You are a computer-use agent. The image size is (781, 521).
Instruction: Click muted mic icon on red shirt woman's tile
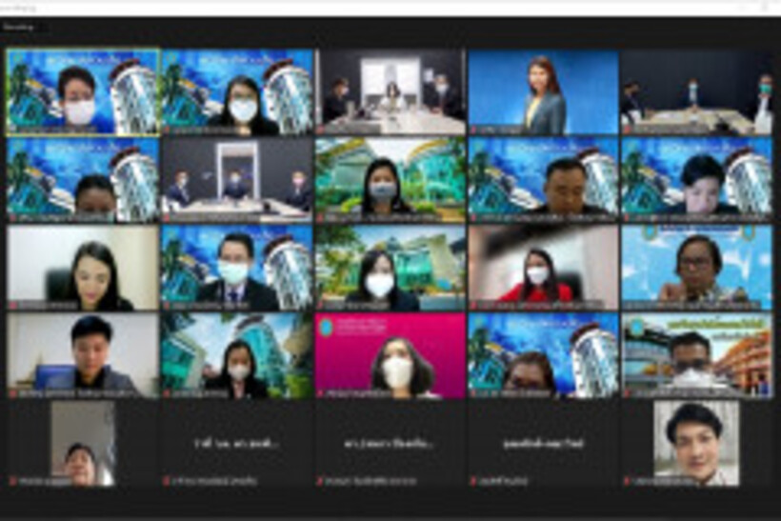tap(475, 306)
